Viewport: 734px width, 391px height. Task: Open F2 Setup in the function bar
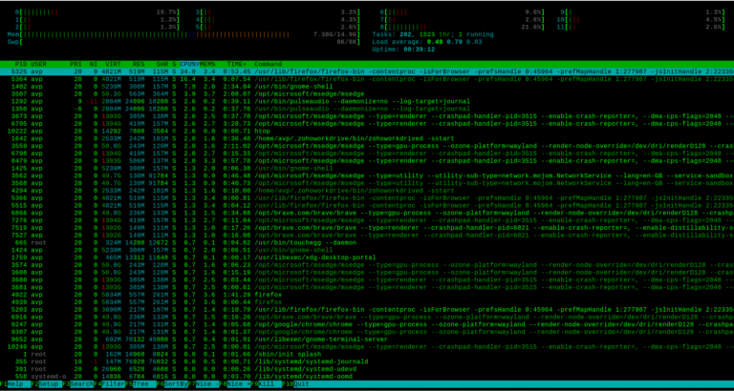click(x=46, y=384)
